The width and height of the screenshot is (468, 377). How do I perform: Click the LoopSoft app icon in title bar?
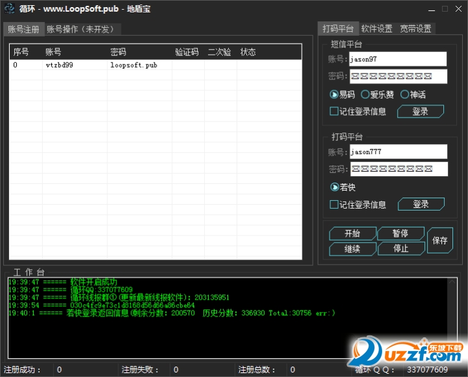(x=10, y=8)
